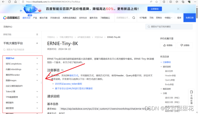
Task: Click 文档中心 breadcrumb link
Action: (x=51, y=37)
